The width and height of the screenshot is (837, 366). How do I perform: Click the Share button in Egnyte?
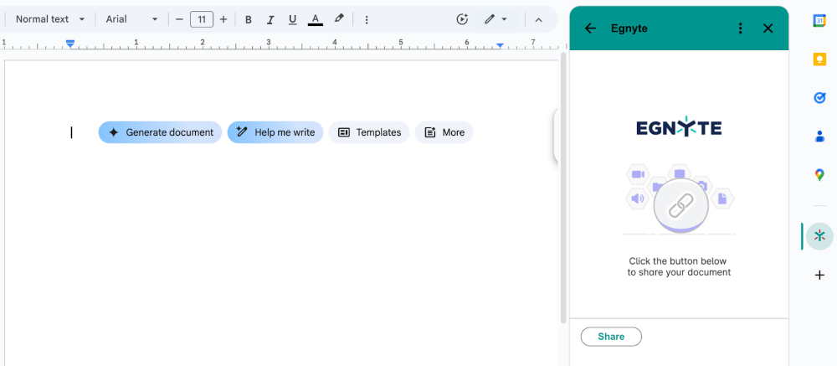[611, 337]
